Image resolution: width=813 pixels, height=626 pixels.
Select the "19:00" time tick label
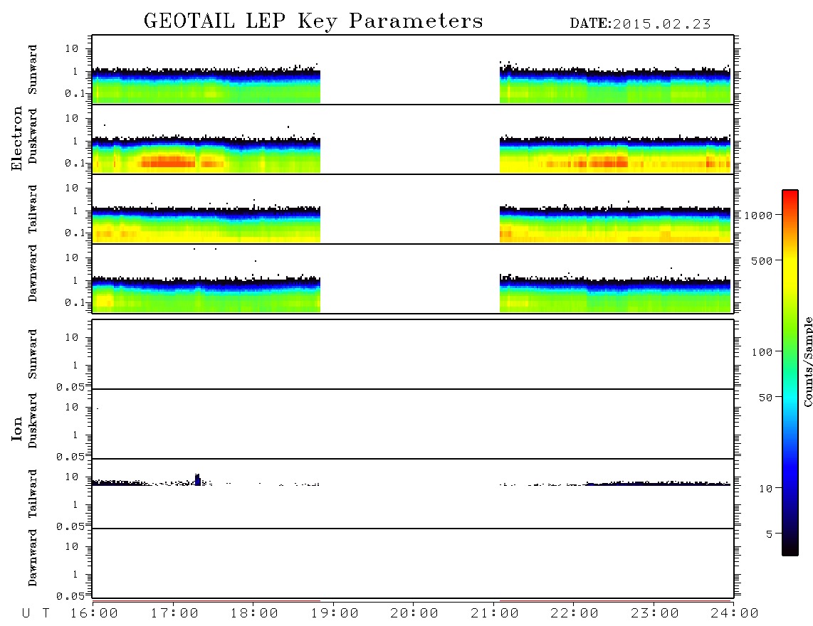(335, 614)
